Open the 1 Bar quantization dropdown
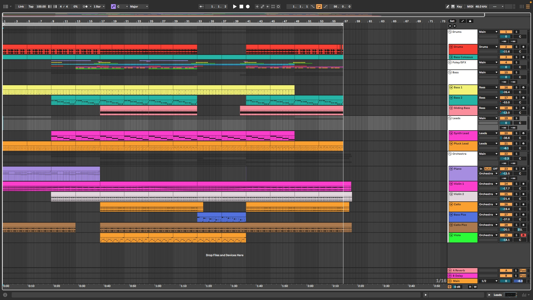 (x=99, y=6)
